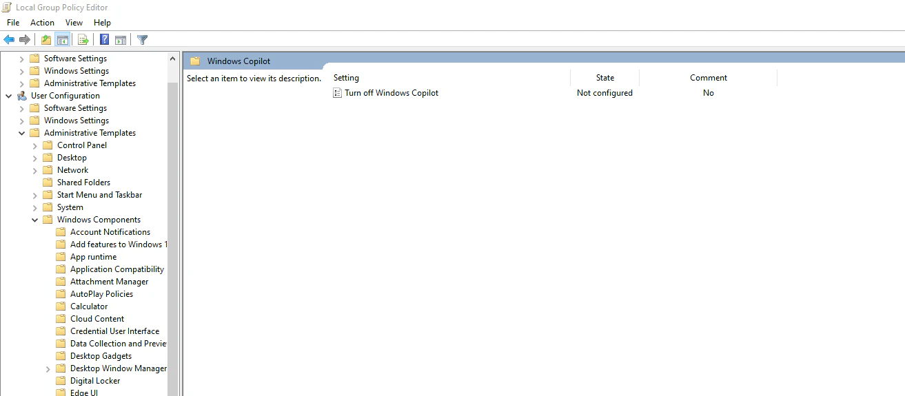The height and width of the screenshot is (396, 905).
Task: Click the folder icon beside Credential User Interface
Action: [x=61, y=331]
